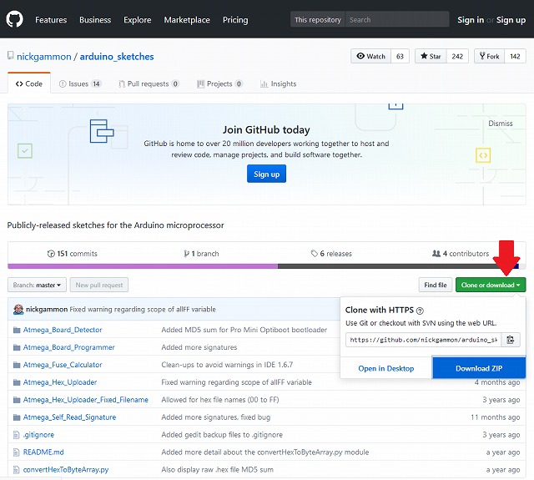Click the branch icon next to 1 branch
This screenshot has width=534, height=480.
(x=186, y=254)
